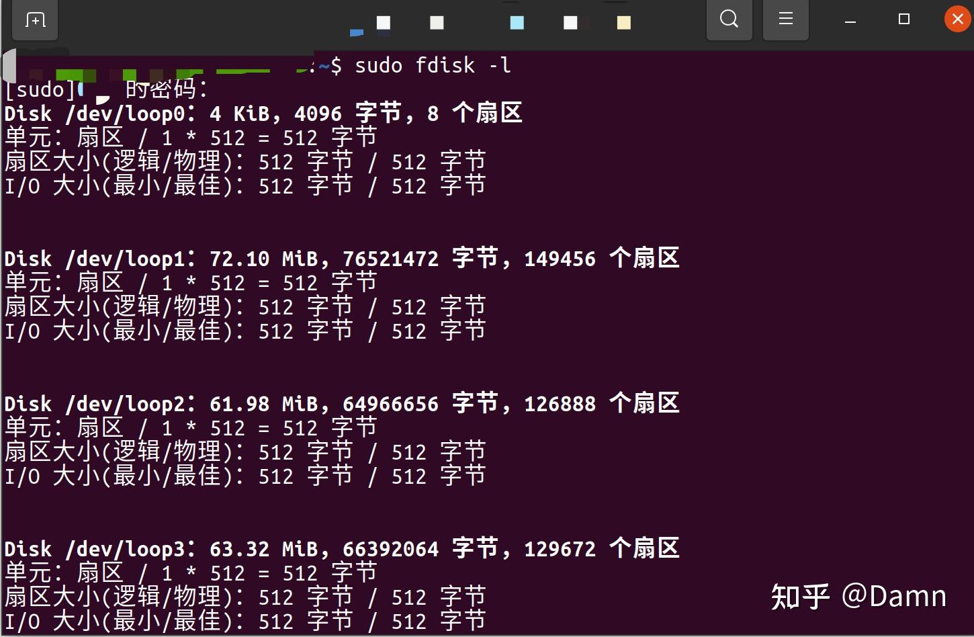Click the [sudo] password prompt line
This screenshot has width=974, height=637.
[x=107, y=89]
